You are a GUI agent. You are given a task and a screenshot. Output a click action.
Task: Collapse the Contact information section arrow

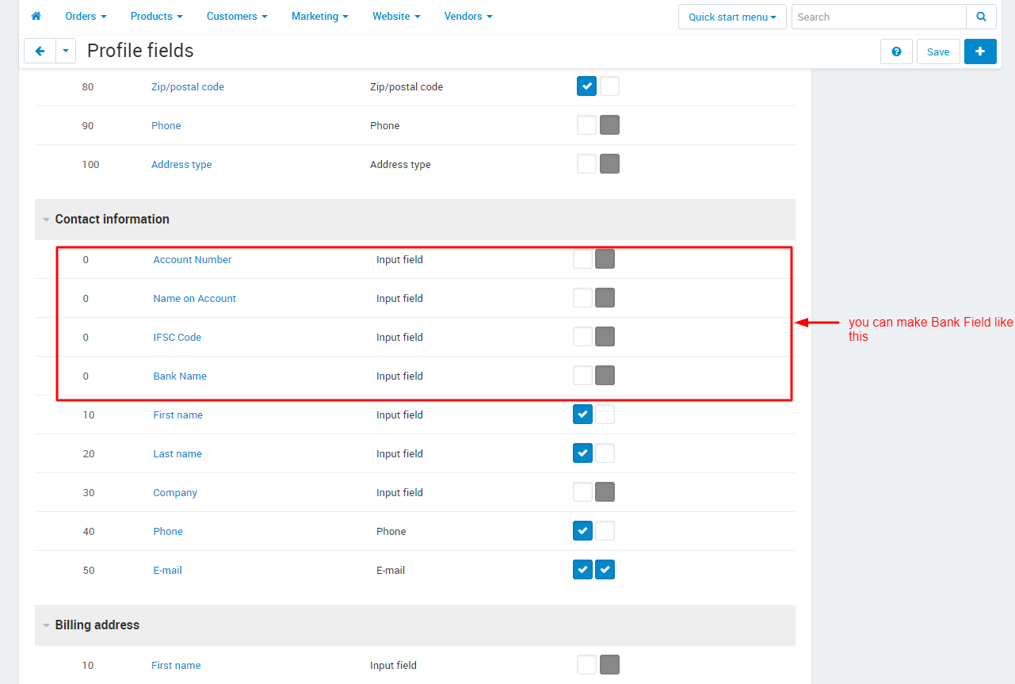click(47, 220)
